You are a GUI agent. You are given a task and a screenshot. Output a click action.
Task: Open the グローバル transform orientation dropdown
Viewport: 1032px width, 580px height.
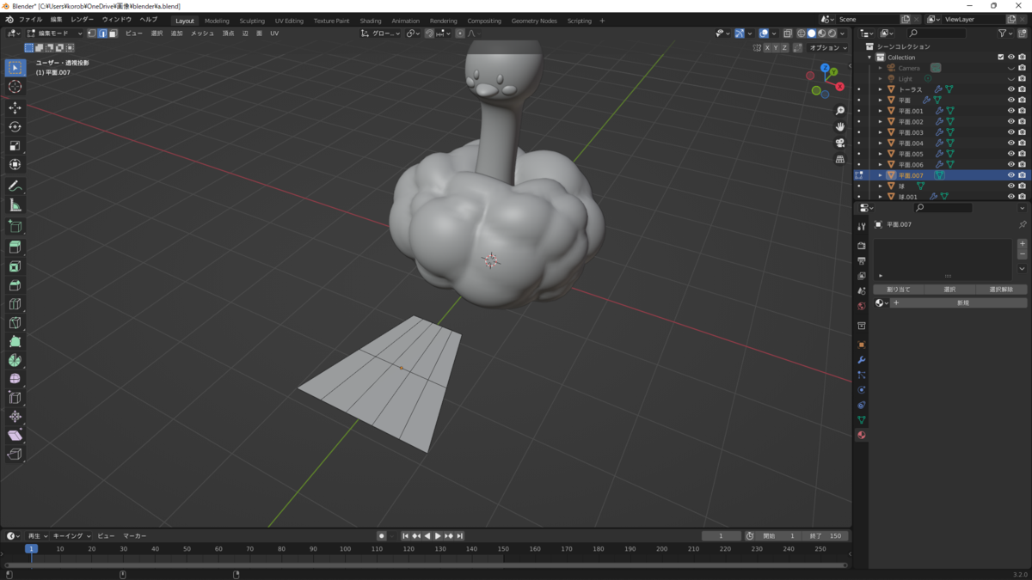click(380, 34)
